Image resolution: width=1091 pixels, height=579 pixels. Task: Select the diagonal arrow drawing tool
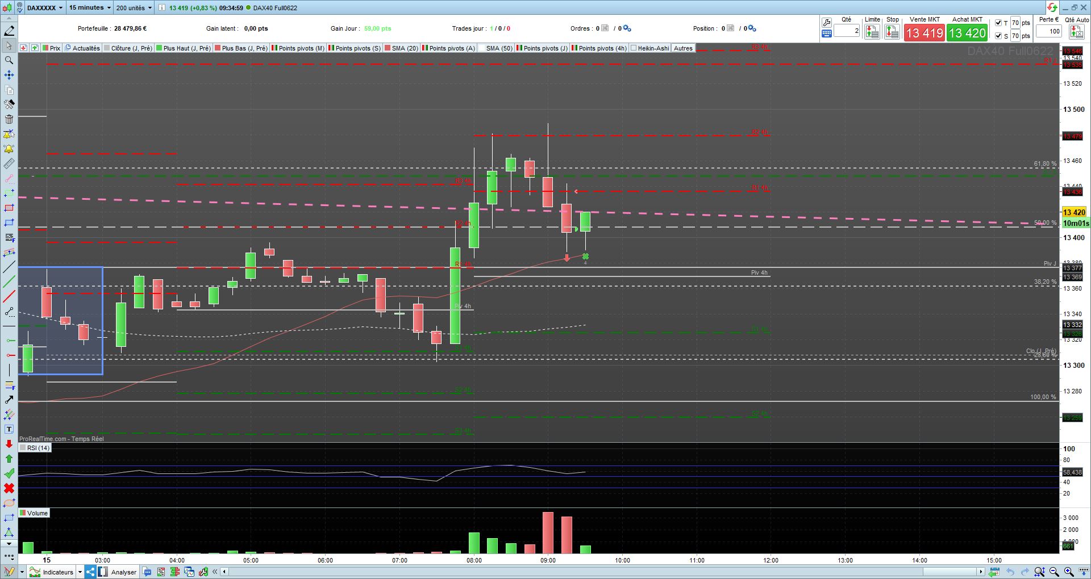(x=9, y=400)
